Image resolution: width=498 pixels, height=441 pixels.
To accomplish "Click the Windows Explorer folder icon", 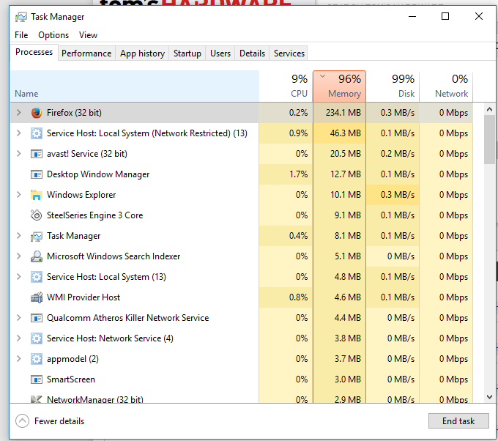I will tap(37, 195).
